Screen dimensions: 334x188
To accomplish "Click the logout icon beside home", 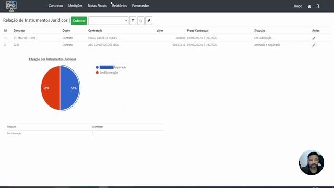I will (x=318, y=6).
